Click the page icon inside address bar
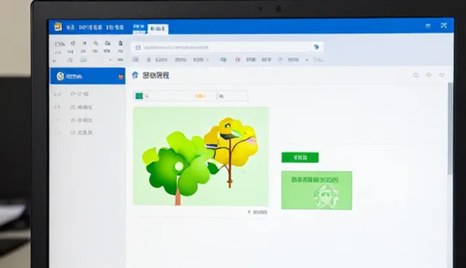 point(138,47)
